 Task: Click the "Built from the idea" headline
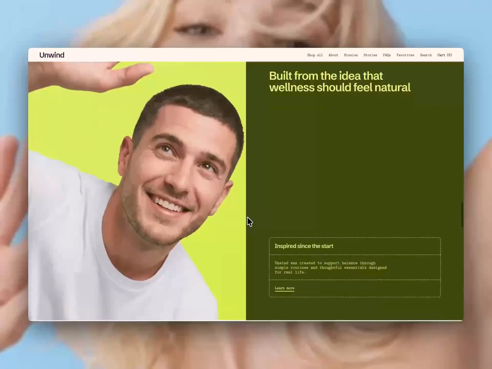click(340, 81)
